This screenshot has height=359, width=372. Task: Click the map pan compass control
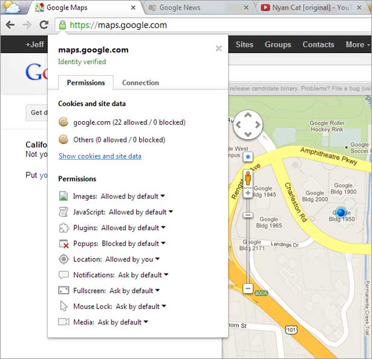(x=247, y=125)
